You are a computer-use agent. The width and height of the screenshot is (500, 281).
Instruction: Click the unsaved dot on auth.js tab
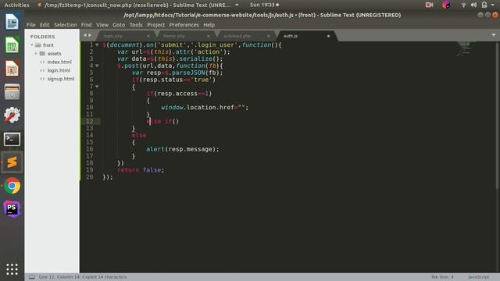pyautogui.click(x=328, y=36)
